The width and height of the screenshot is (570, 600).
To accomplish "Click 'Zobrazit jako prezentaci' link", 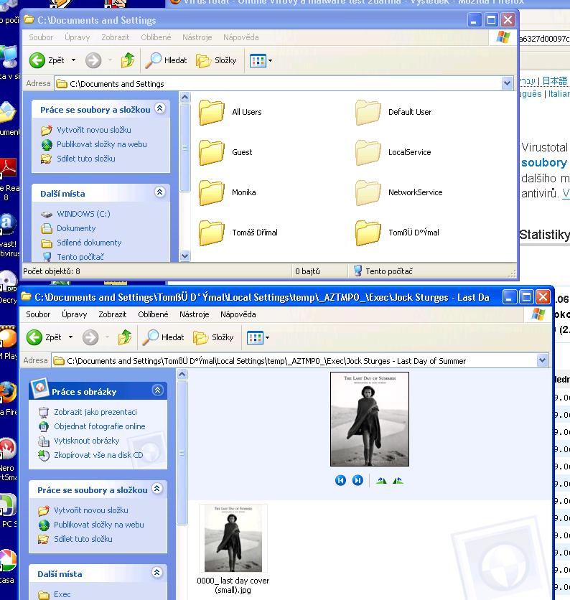I will point(95,412).
